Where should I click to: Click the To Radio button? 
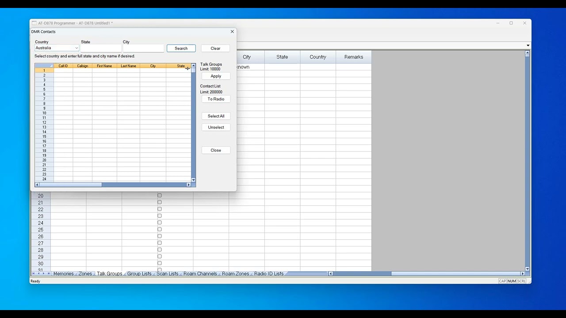click(x=216, y=99)
